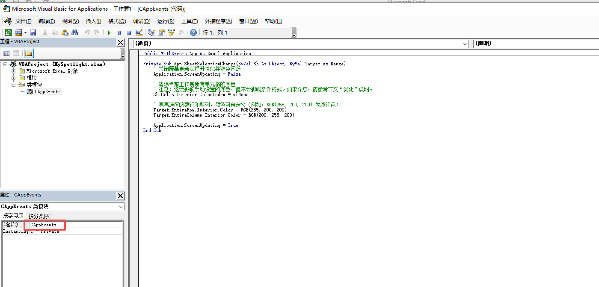Open the 外接程序(A) menu

(218, 21)
